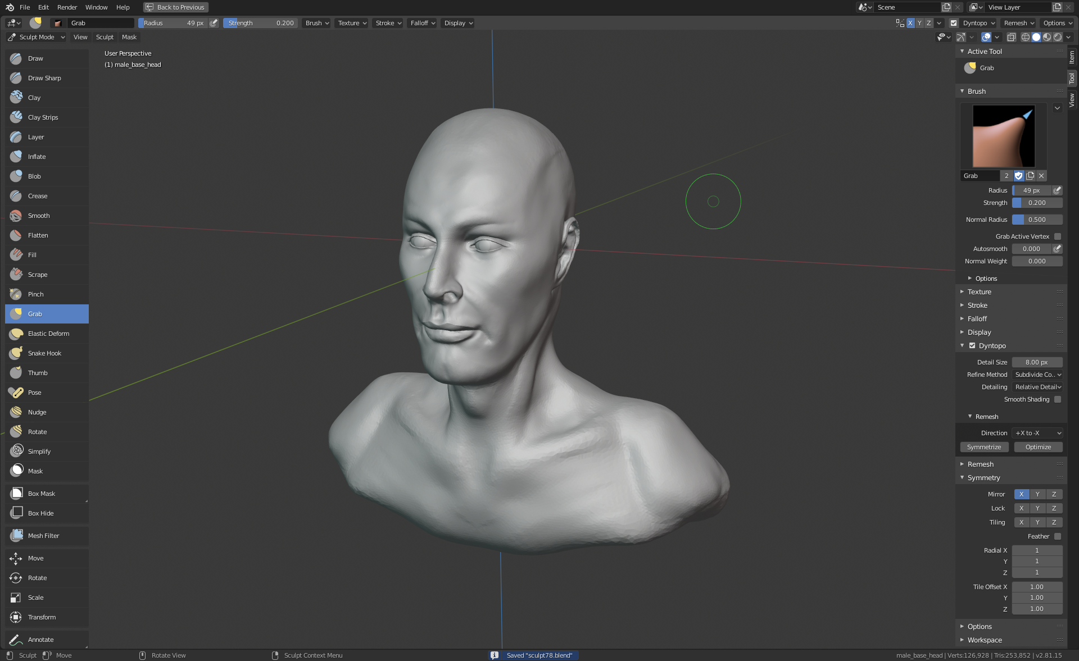The height and width of the screenshot is (661, 1079).
Task: Toggle Smooth Shading checkbox in Dyntopo
Action: (x=1058, y=399)
